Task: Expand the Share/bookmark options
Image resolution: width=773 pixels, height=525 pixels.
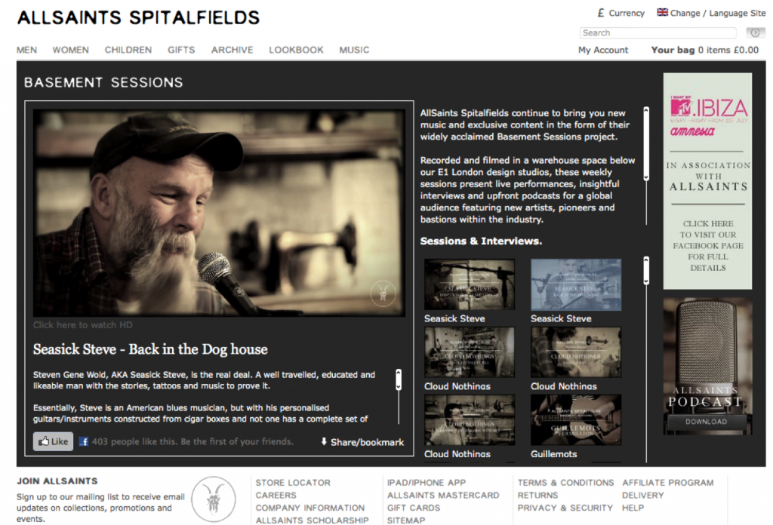Action: point(362,442)
